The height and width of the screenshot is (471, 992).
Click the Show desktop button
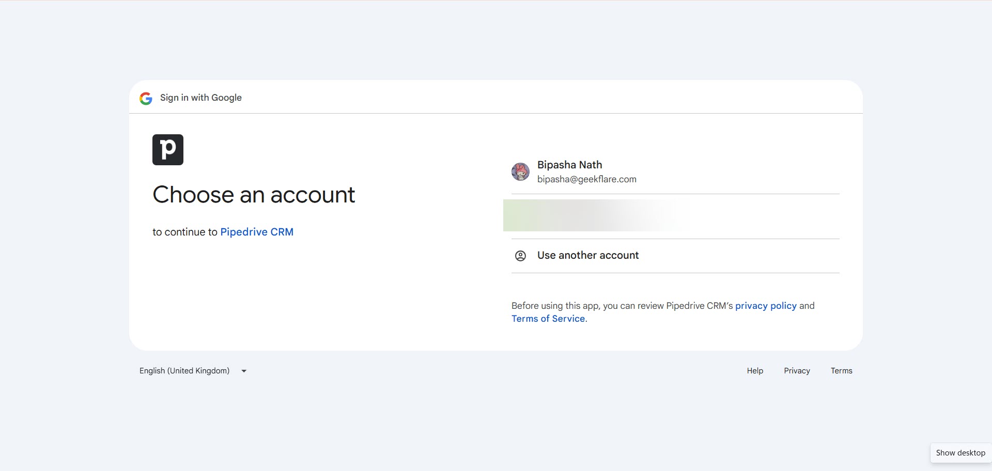(x=960, y=453)
